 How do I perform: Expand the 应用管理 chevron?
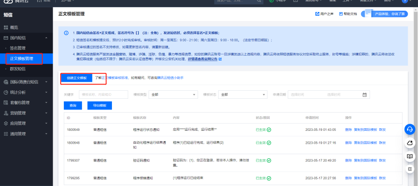(x=46, y=123)
